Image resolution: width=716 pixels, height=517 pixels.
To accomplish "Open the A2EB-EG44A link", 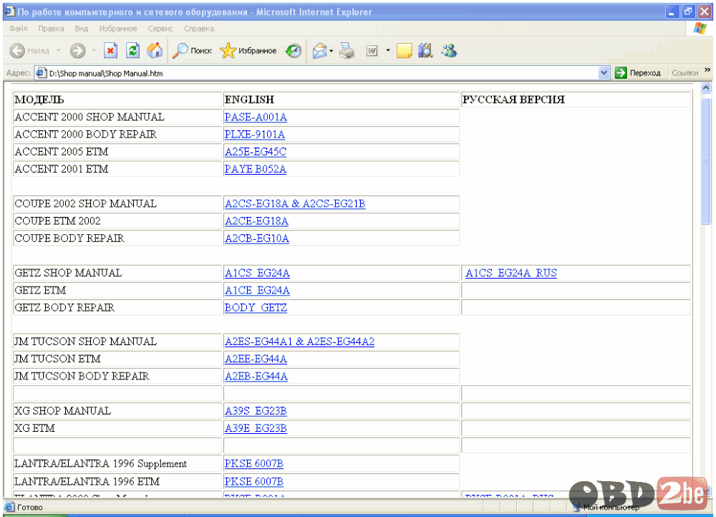I will pos(256,377).
